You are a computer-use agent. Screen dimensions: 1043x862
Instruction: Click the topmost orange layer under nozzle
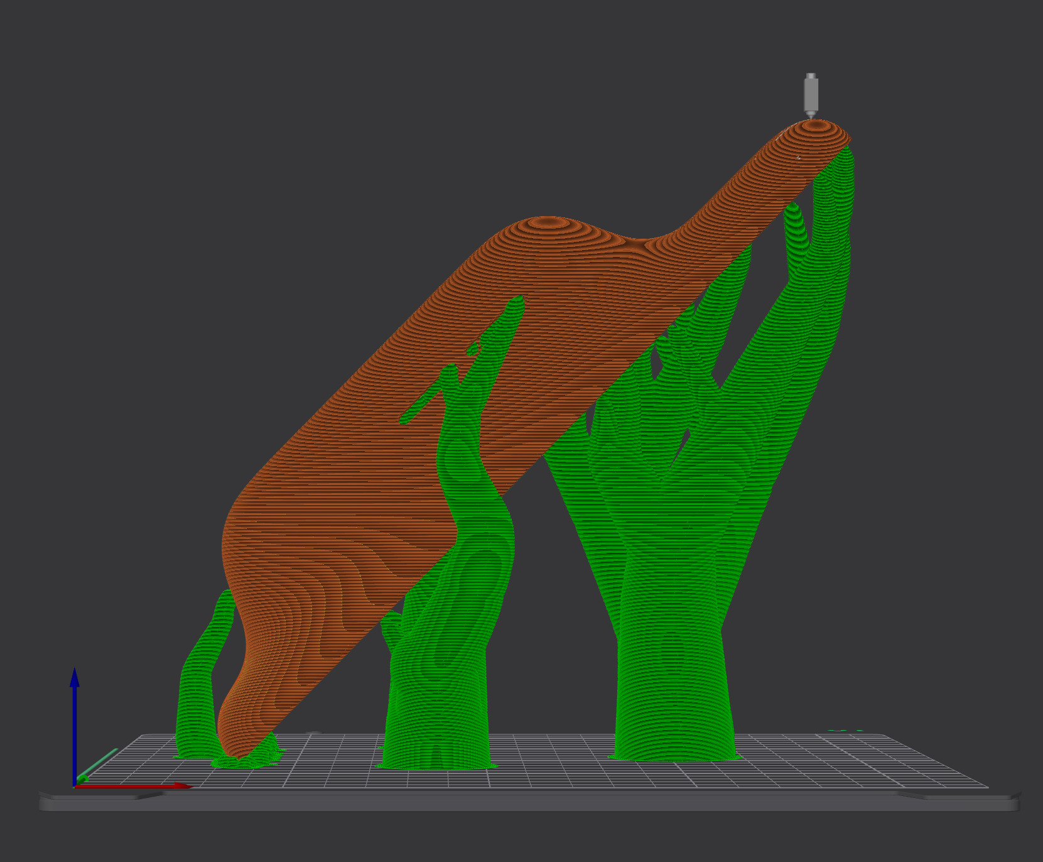point(816,126)
